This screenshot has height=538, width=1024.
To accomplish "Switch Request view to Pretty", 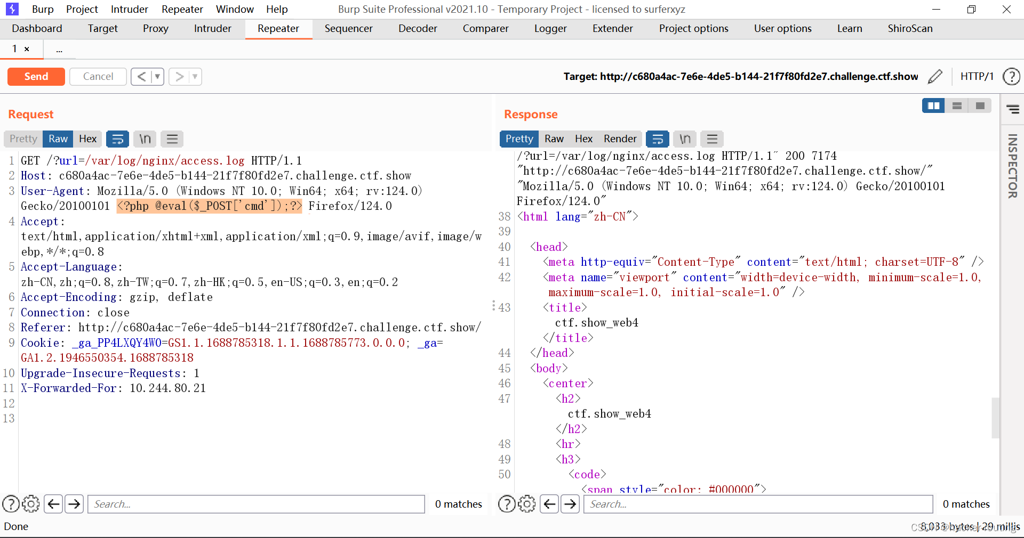I will pyautogui.click(x=23, y=139).
